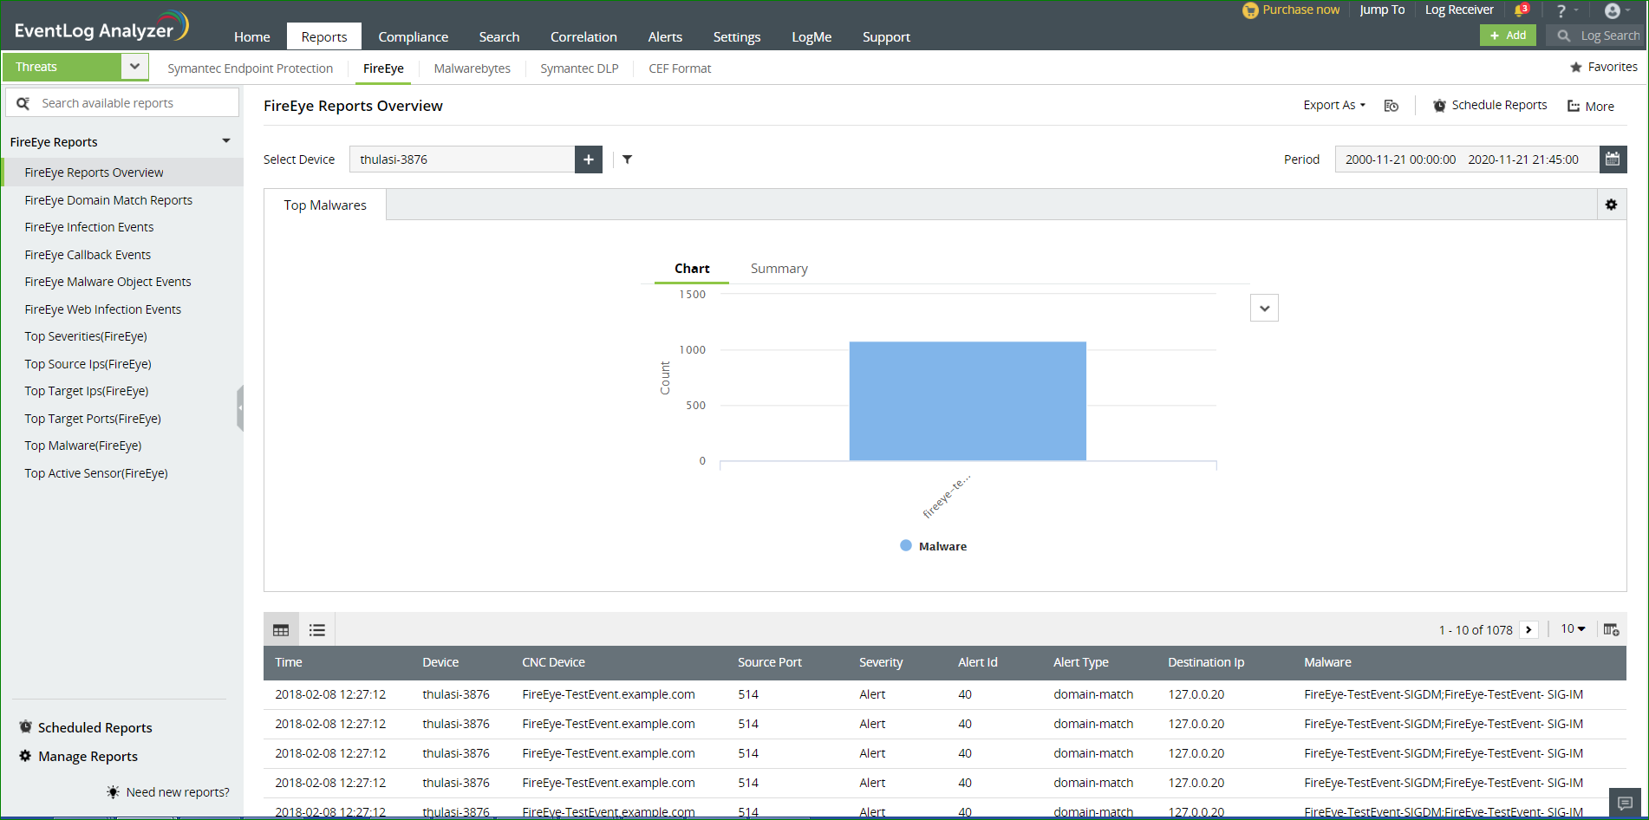Screen dimensions: 1649x820
Task: Switch to list view
Action: pos(317,630)
